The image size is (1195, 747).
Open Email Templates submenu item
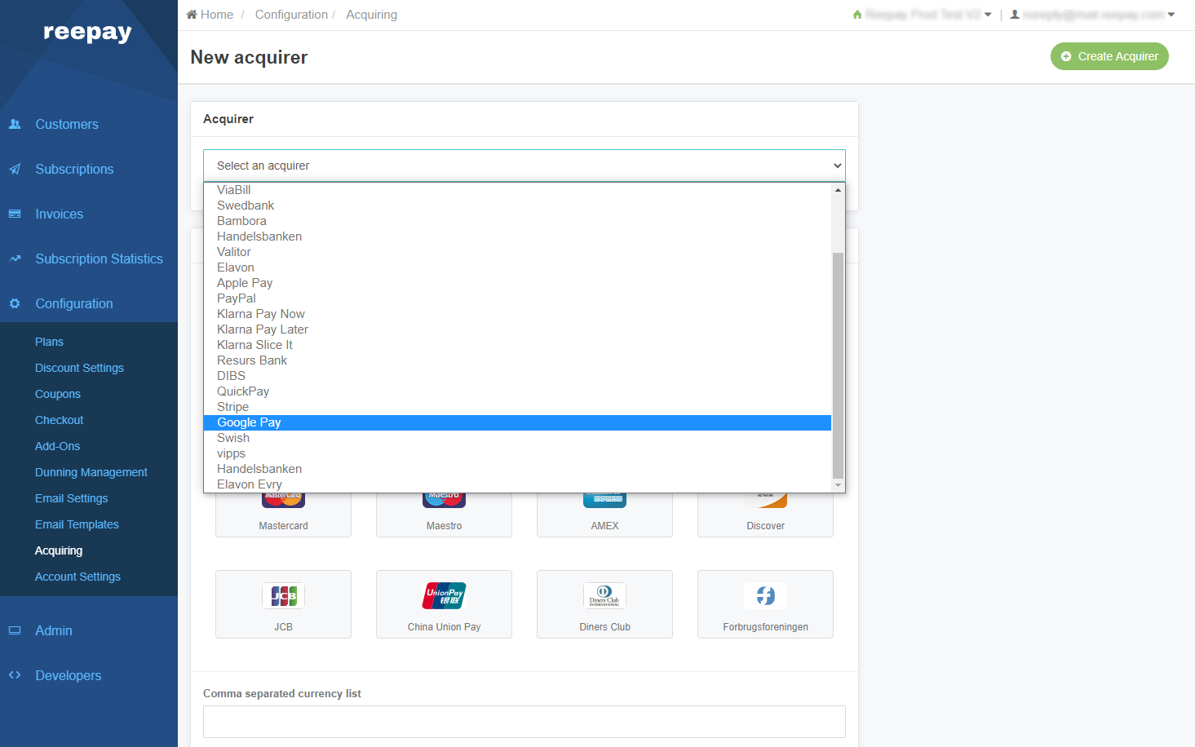(x=77, y=524)
